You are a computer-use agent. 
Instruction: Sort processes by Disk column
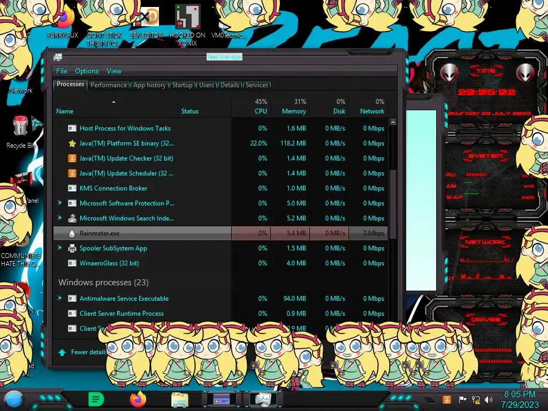coord(329,106)
